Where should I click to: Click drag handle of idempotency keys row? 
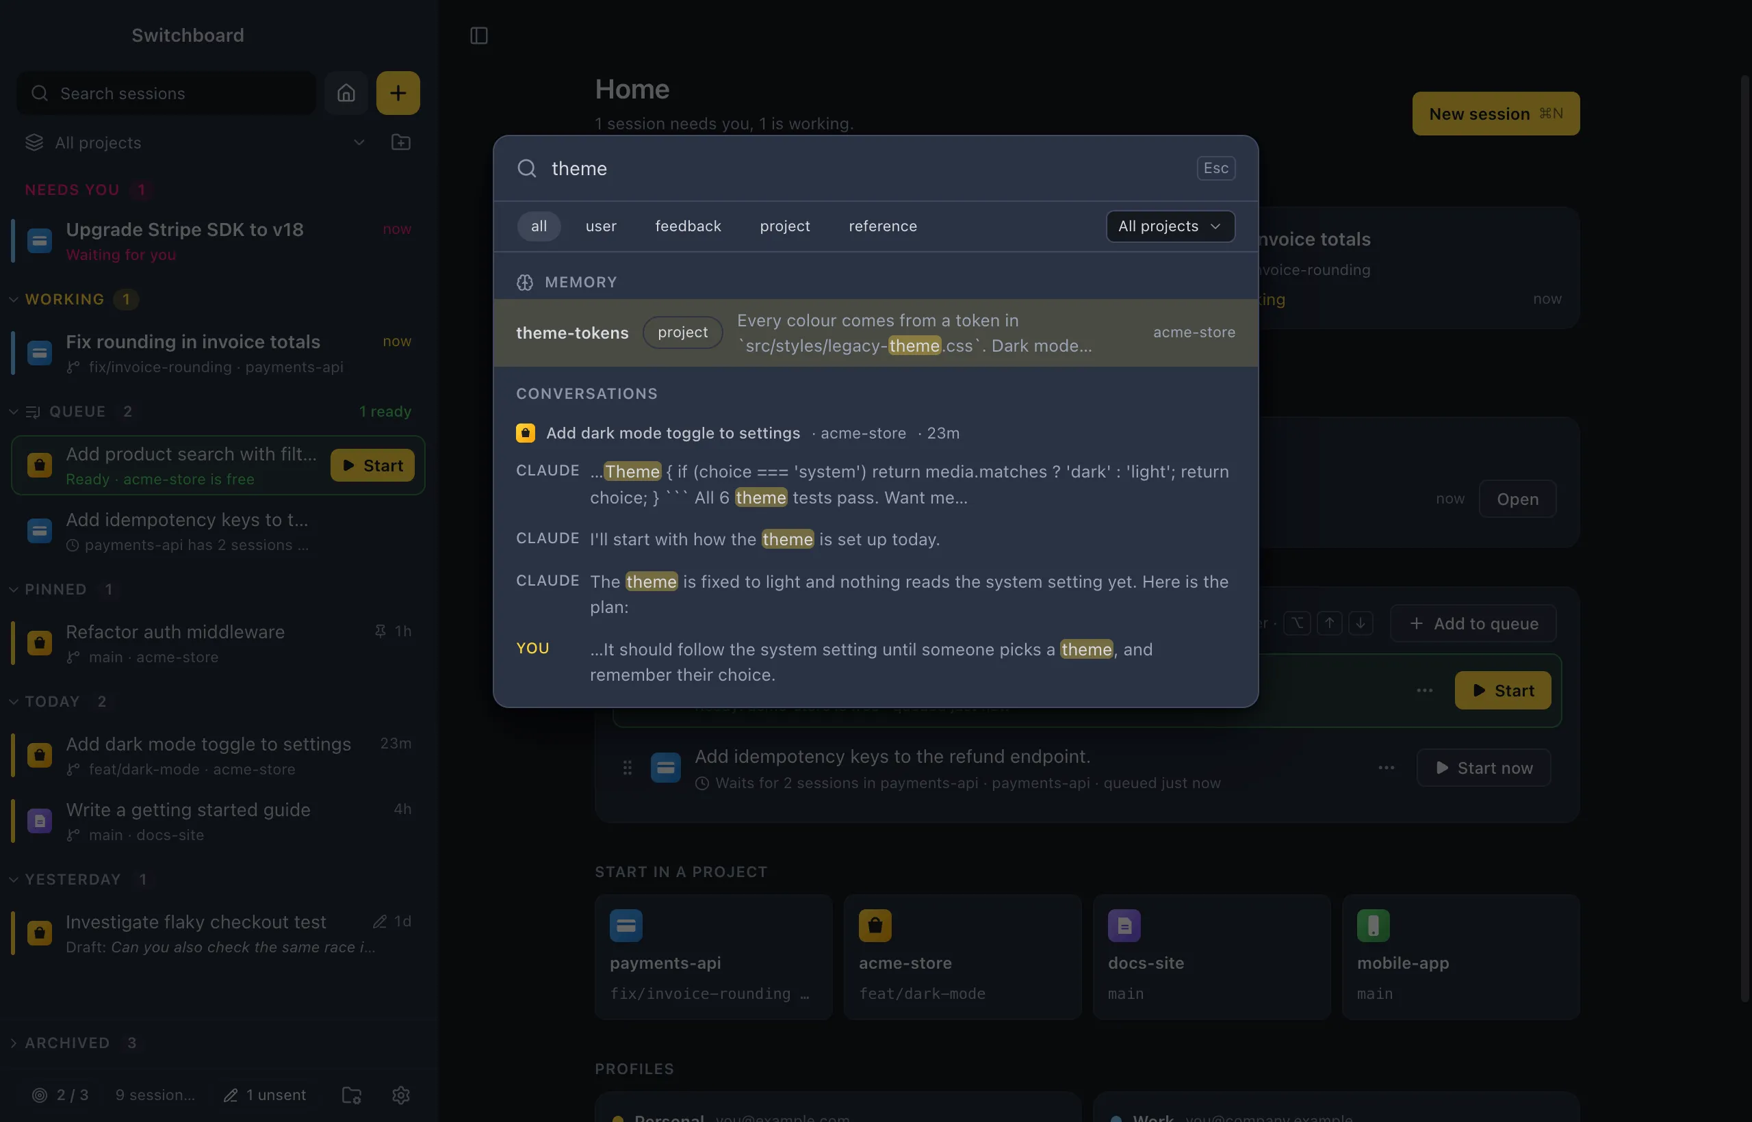(628, 767)
